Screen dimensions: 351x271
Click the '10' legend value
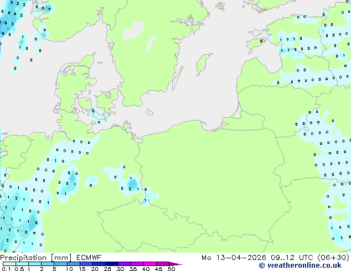pos(69,269)
